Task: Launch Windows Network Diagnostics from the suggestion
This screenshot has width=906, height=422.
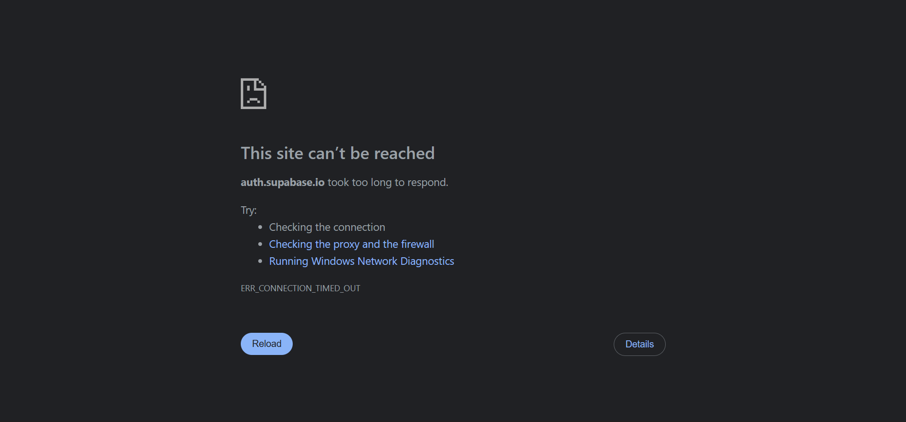Action: 361,261
